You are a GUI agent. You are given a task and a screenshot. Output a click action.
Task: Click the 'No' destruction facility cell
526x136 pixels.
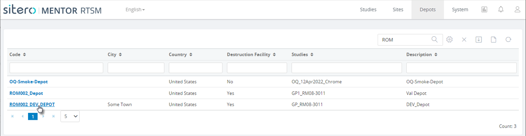230,82
